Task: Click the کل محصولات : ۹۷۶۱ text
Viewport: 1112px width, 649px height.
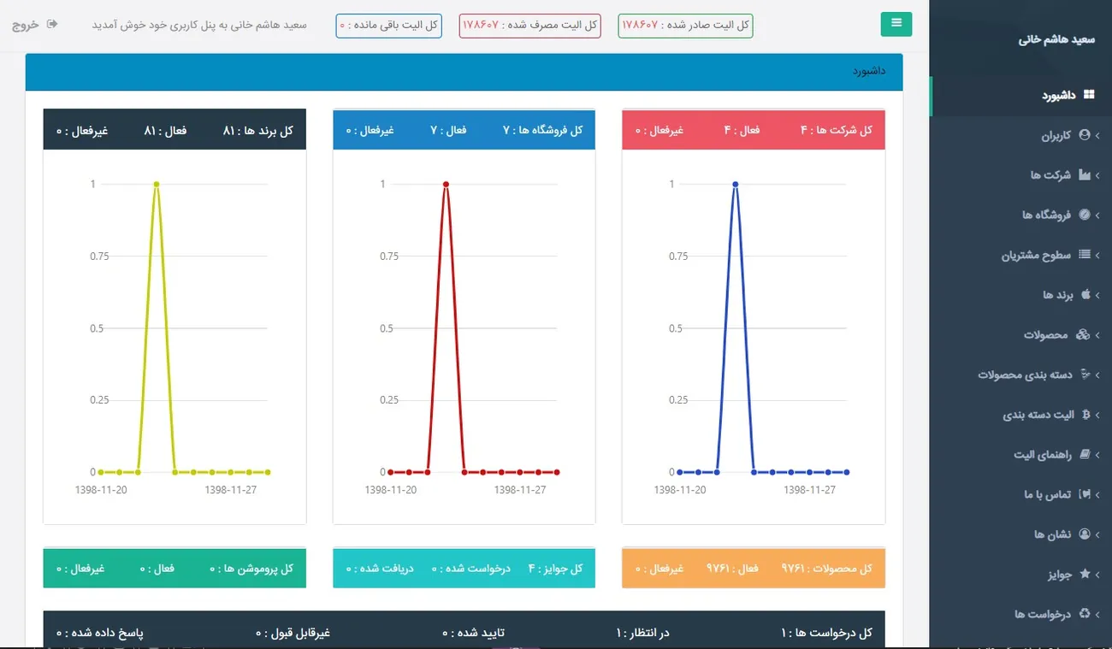Action: (x=826, y=569)
